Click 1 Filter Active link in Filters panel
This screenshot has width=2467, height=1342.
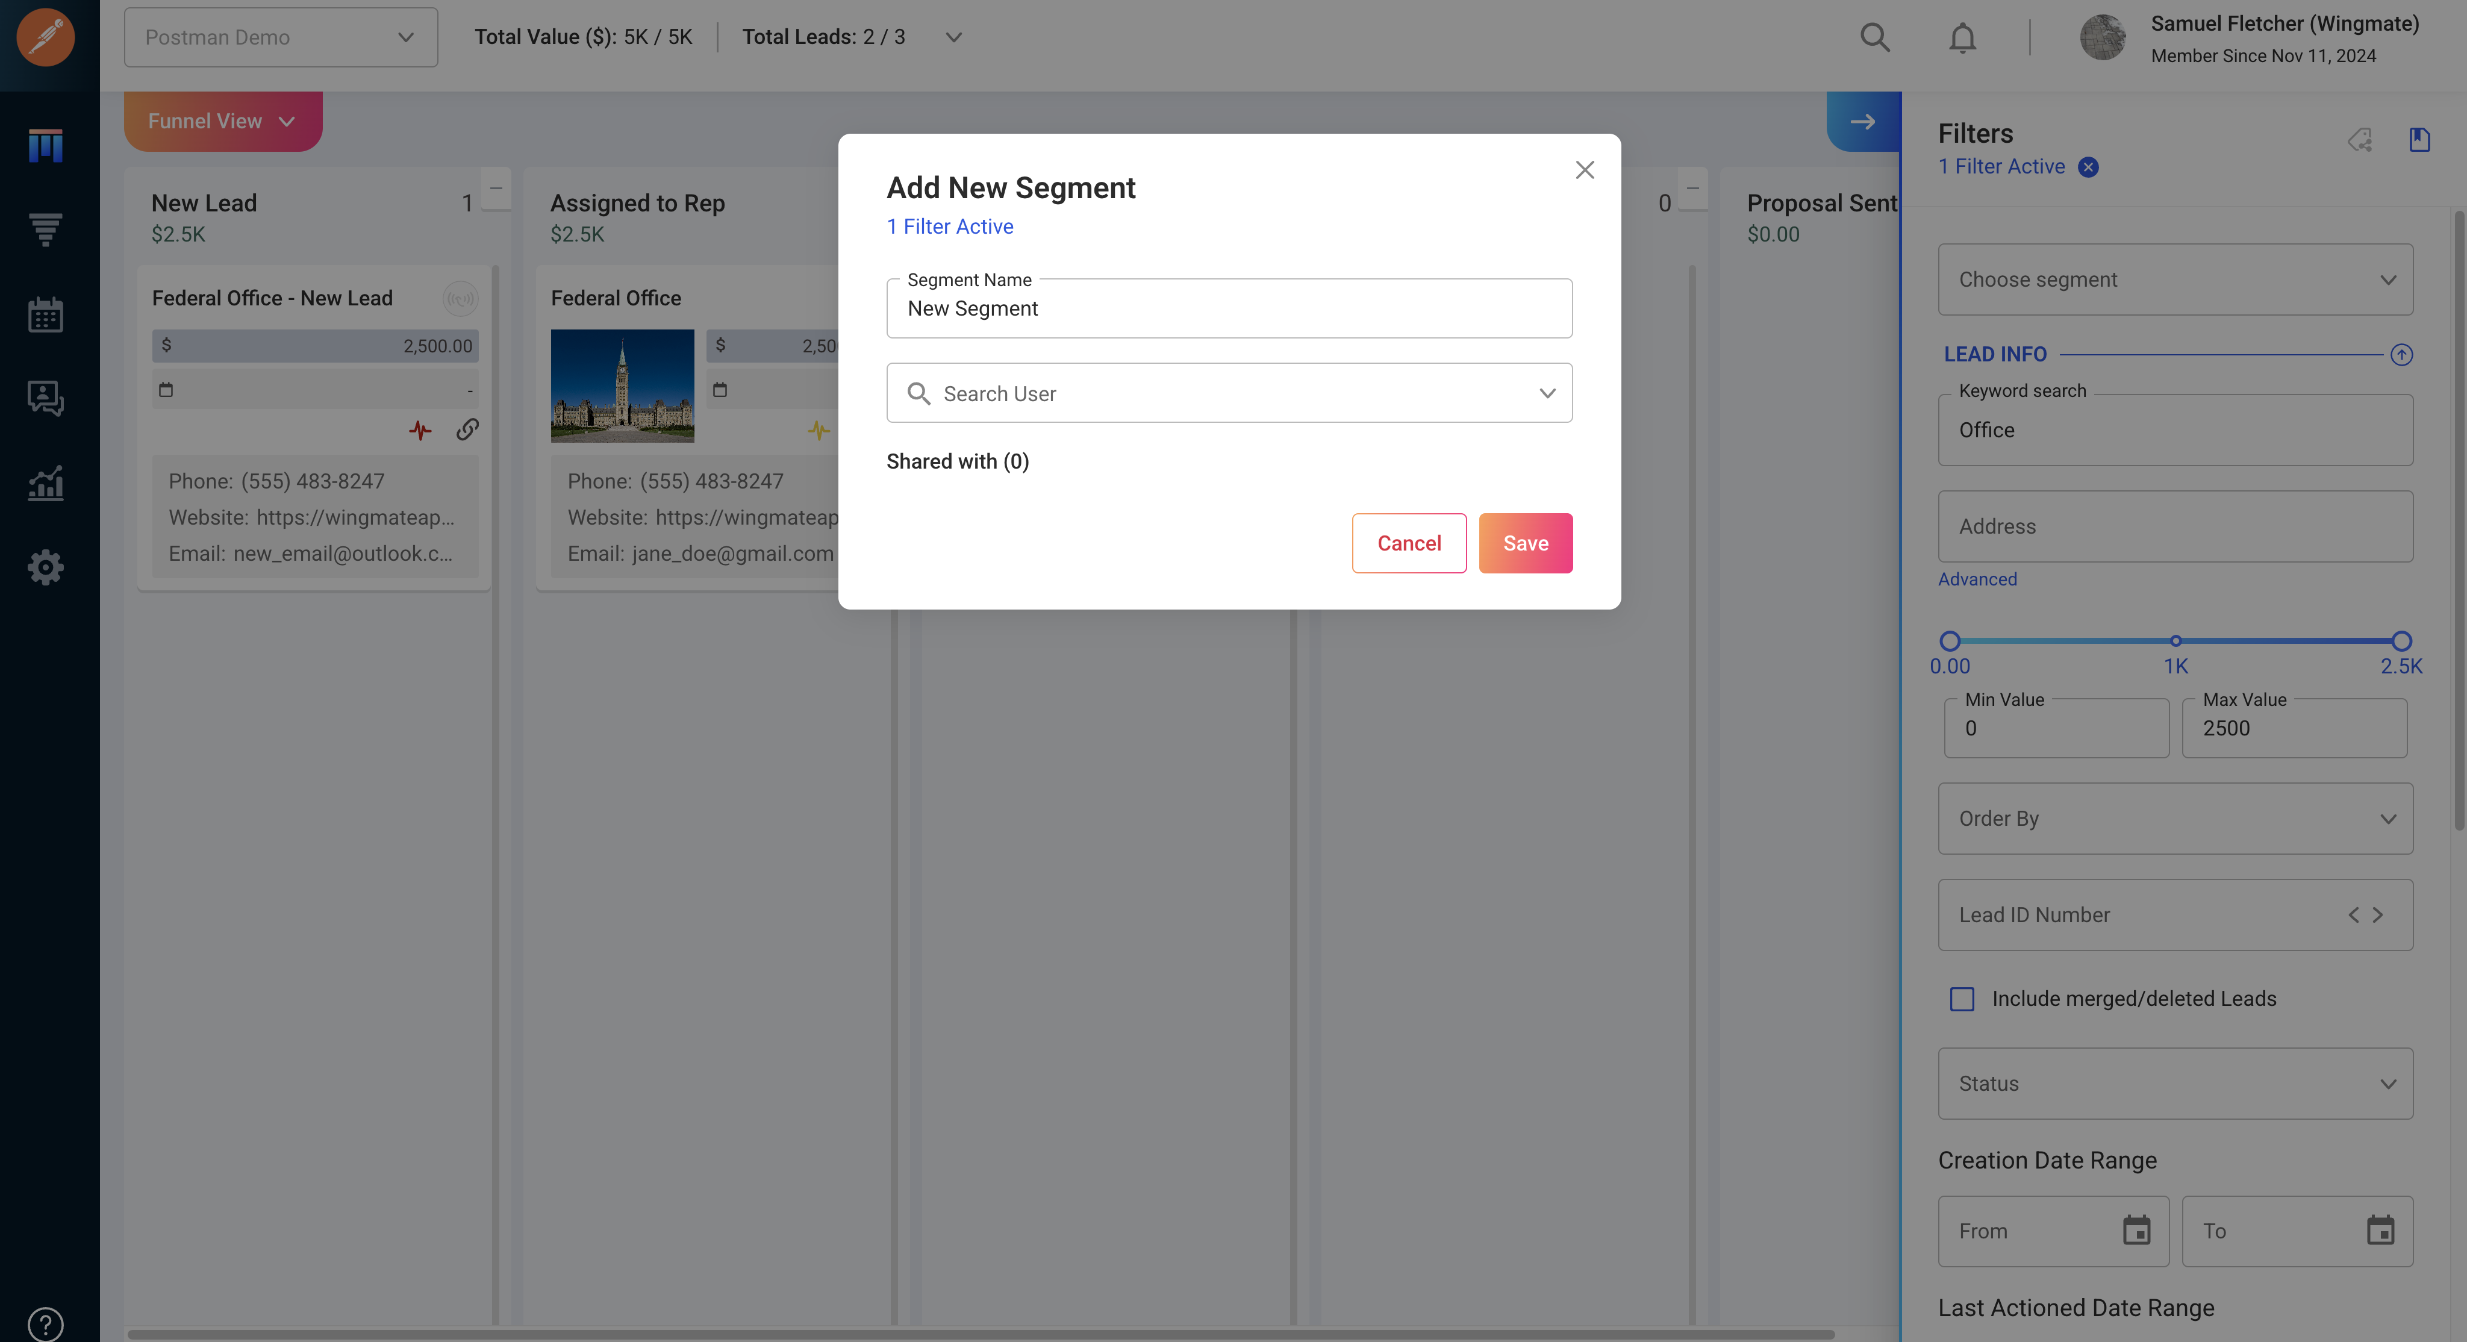click(2001, 167)
